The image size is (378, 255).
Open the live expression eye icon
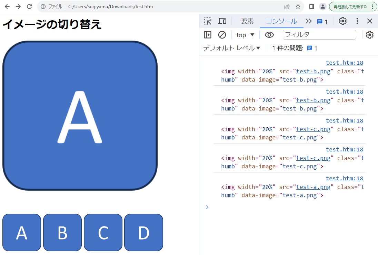click(269, 35)
